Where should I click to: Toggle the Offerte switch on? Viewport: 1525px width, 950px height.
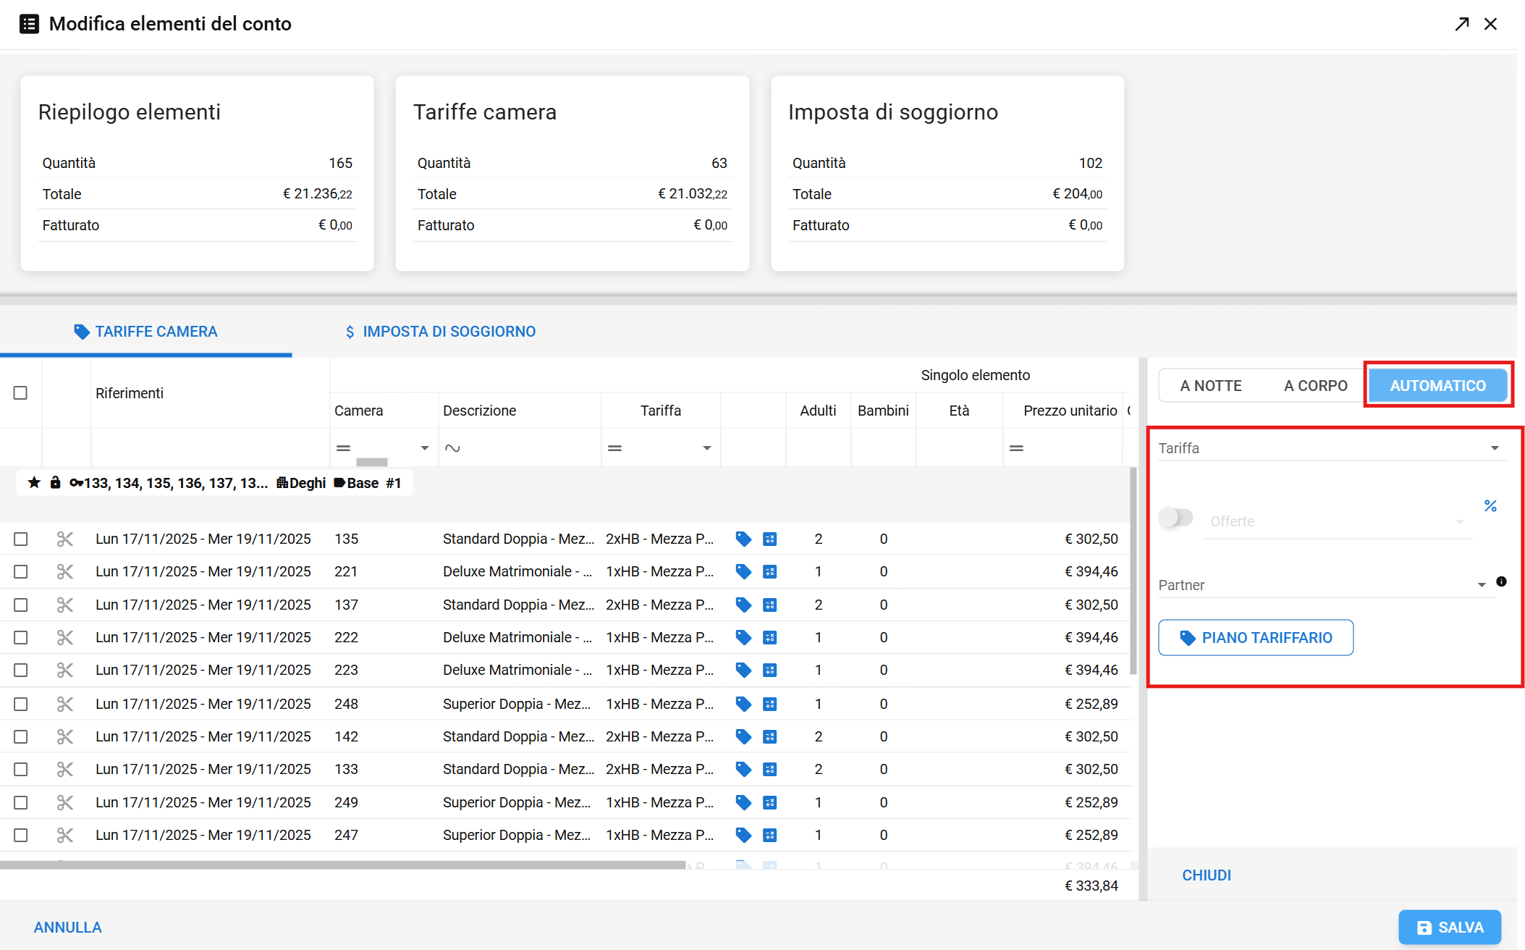point(1175,518)
